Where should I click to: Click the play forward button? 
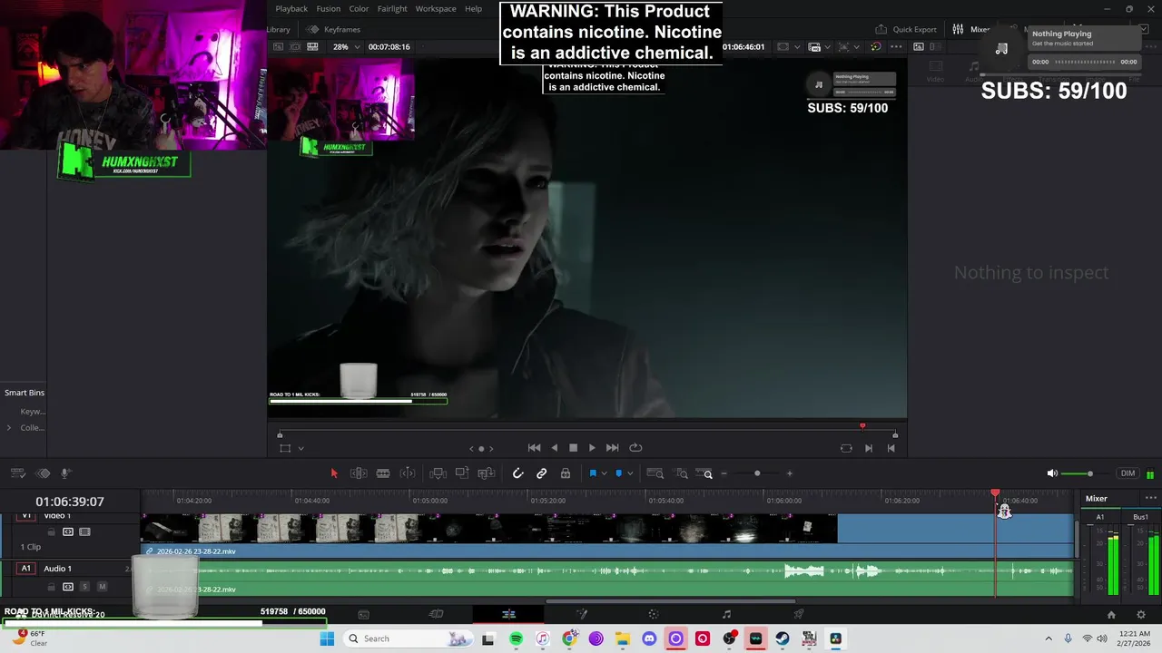(592, 448)
